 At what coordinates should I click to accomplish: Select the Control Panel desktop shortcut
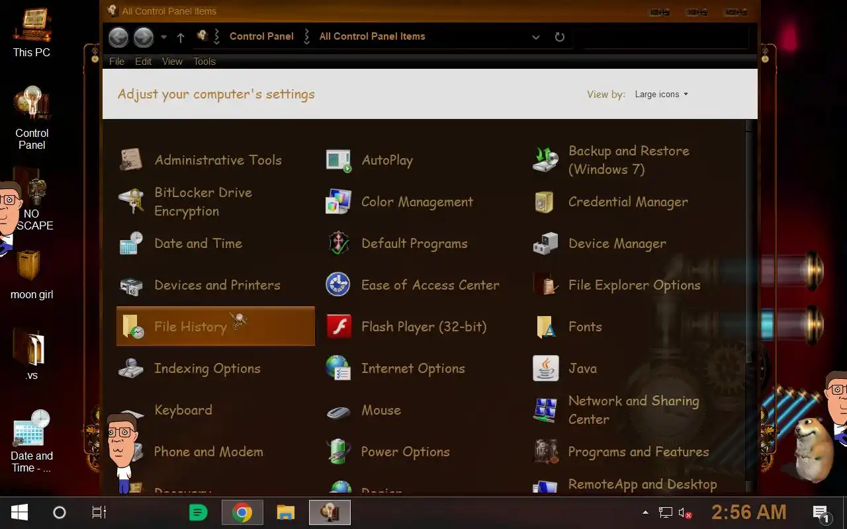point(32,118)
